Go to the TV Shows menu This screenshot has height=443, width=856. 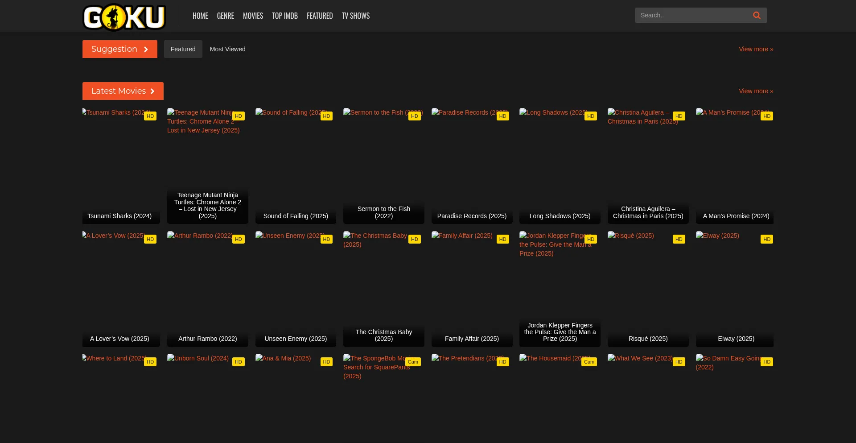pyautogui.click(x=355, y=16)
